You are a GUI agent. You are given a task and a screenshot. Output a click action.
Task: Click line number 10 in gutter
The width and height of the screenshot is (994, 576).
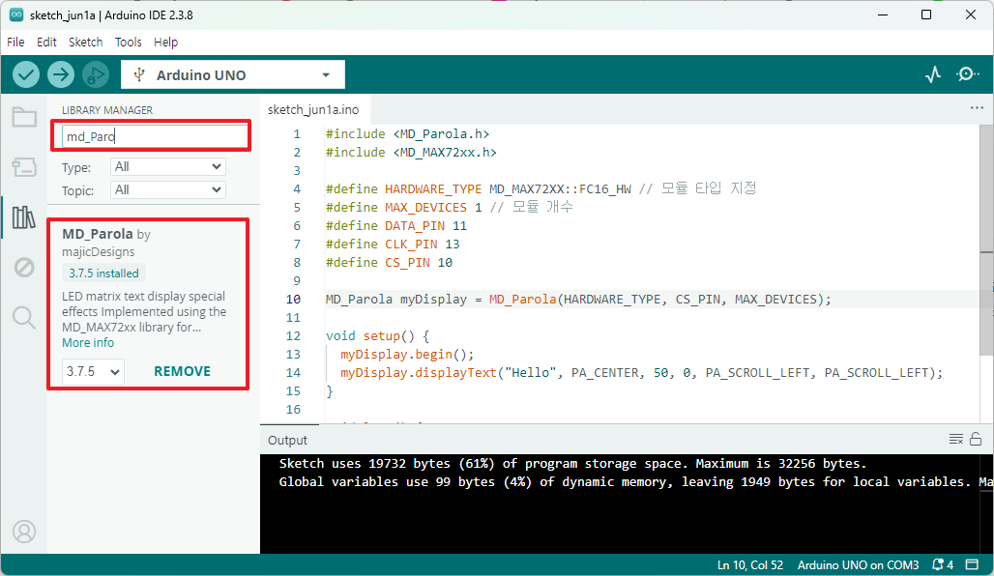[293, 299]
